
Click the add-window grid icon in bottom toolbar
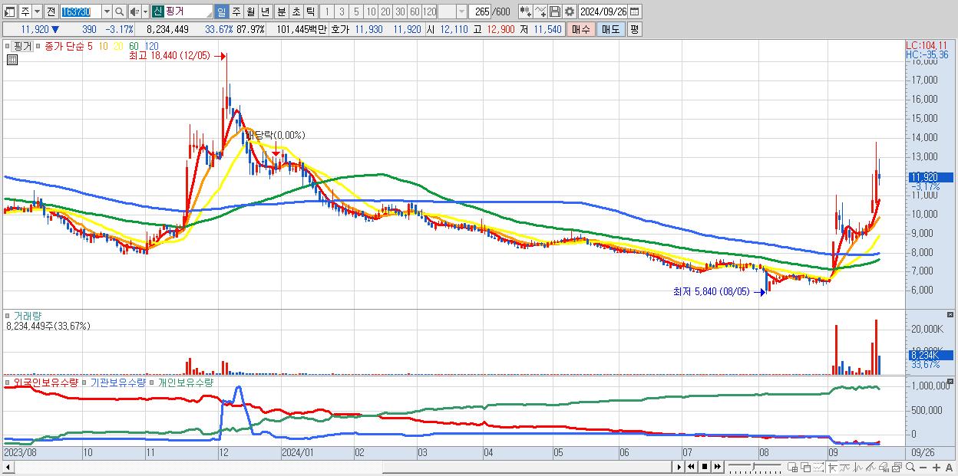click(x=793, y=467)
